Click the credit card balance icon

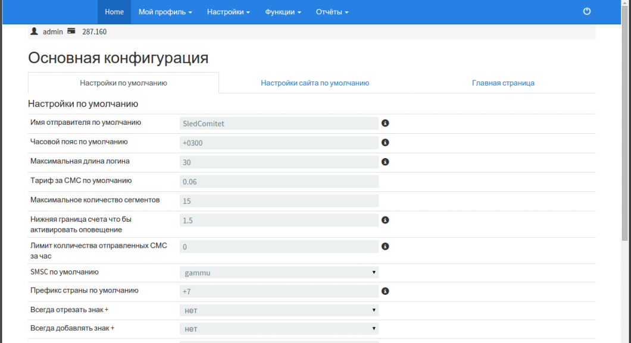tap(71, 31)
